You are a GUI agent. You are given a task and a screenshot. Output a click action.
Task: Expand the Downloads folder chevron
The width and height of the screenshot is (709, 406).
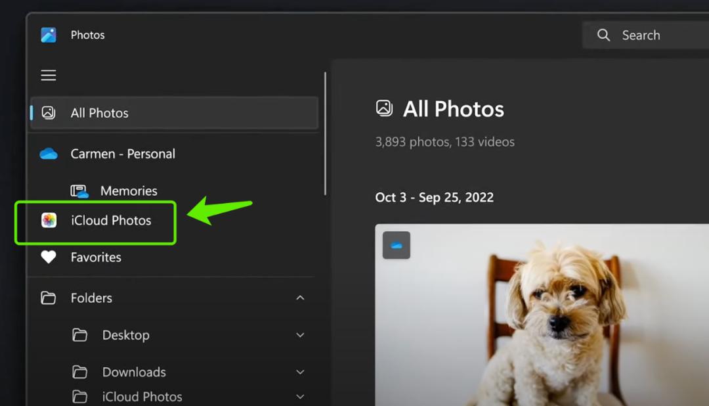point(300,372)
